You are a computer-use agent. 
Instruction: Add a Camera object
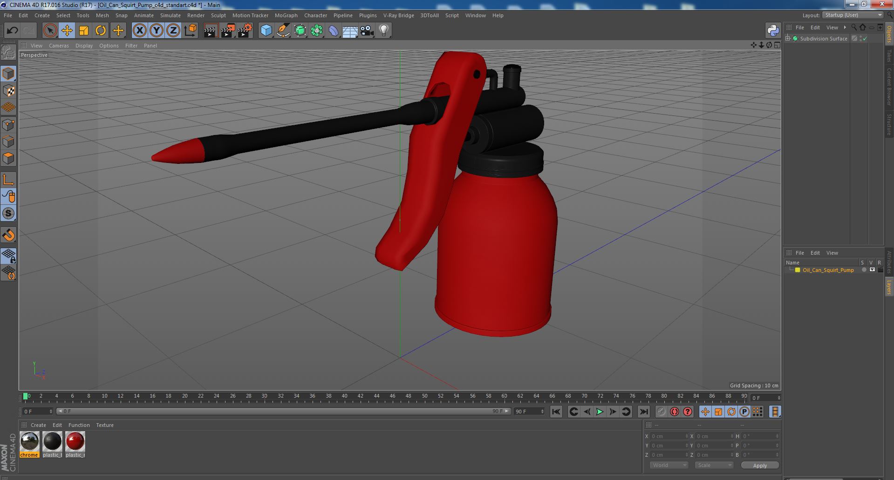coord(367,31)
